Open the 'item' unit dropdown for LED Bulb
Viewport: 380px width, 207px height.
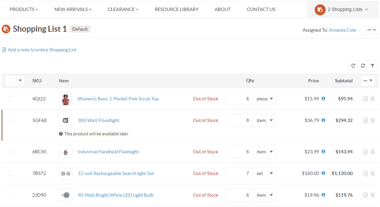264,195
